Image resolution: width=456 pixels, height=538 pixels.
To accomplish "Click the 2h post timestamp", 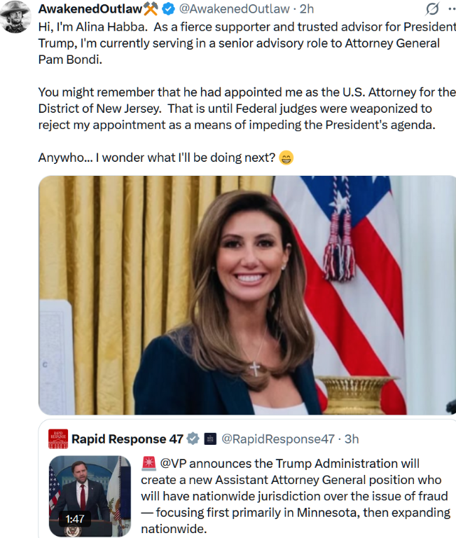I will click(307, 9).
